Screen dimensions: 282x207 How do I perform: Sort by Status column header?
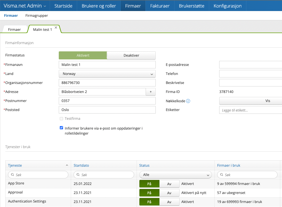point(144,165)
